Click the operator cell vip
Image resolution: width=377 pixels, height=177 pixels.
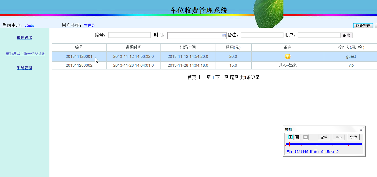[x=351, y=65]
